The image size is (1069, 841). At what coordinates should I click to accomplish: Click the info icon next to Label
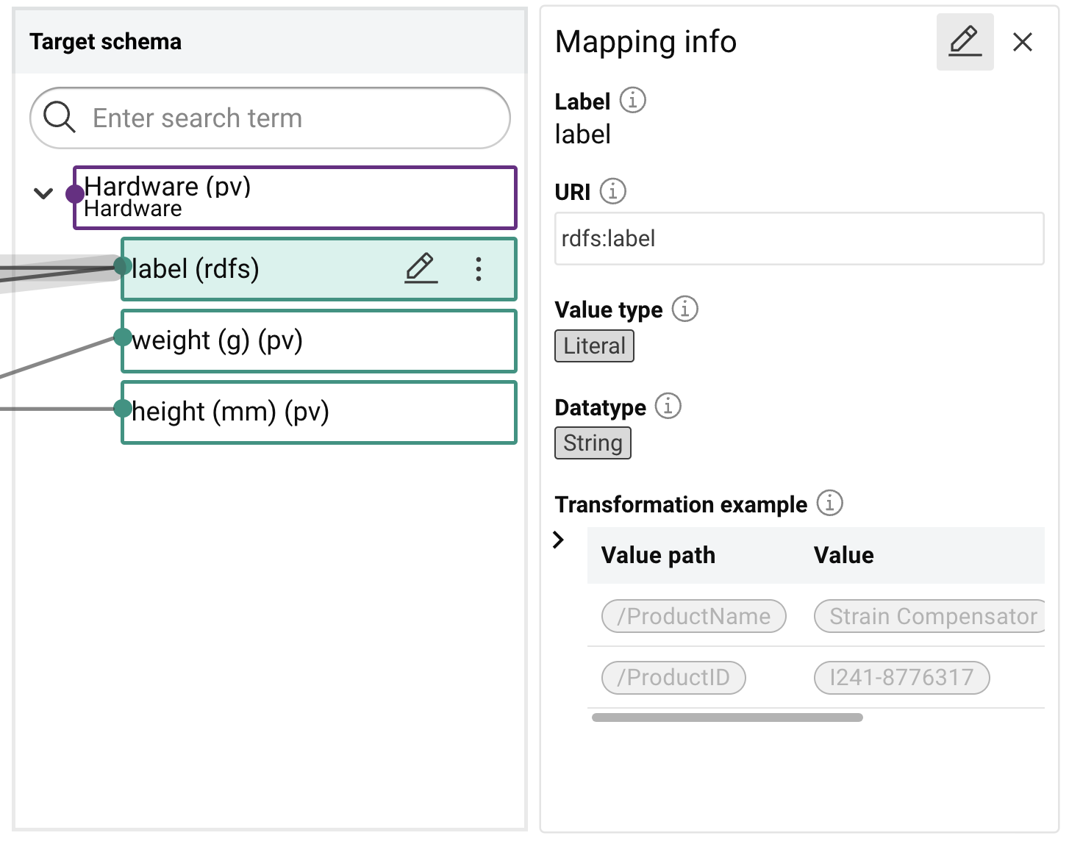pos(632,100)
